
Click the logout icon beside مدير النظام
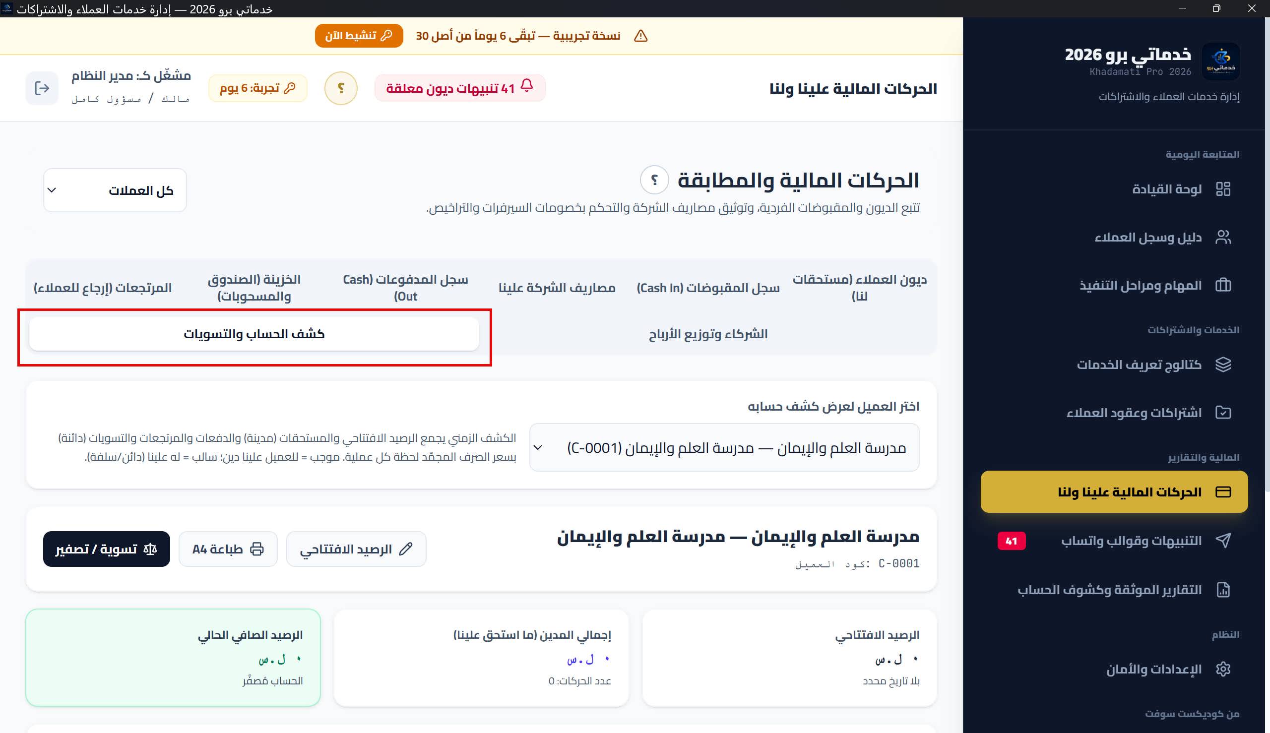tap(42, 88)
